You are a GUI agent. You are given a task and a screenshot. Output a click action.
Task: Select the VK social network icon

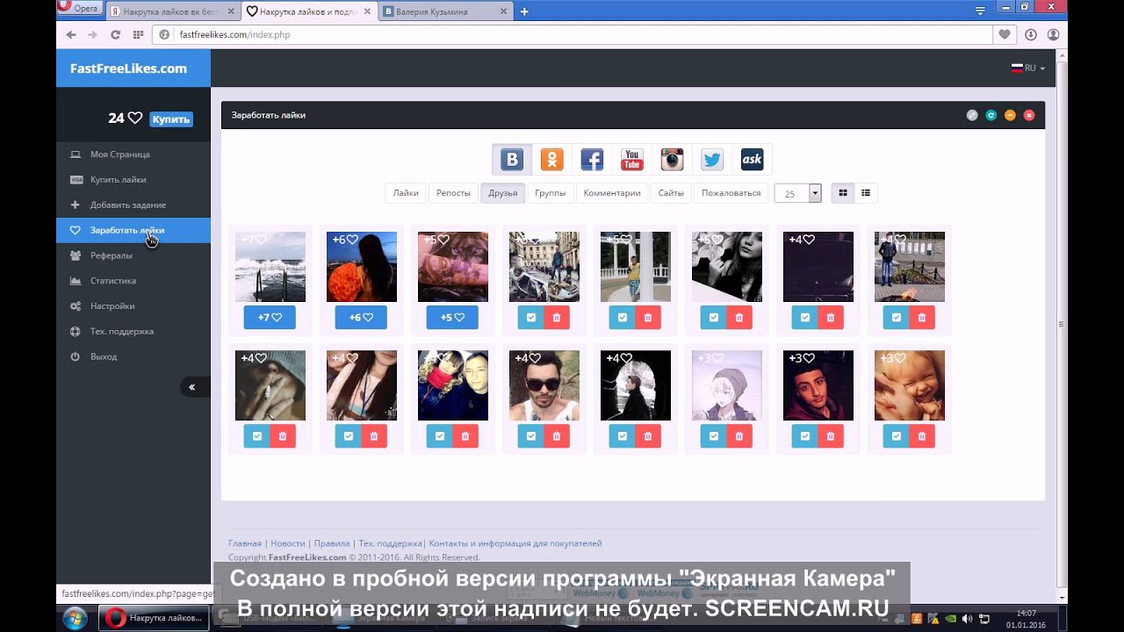(x=512, y=160)
